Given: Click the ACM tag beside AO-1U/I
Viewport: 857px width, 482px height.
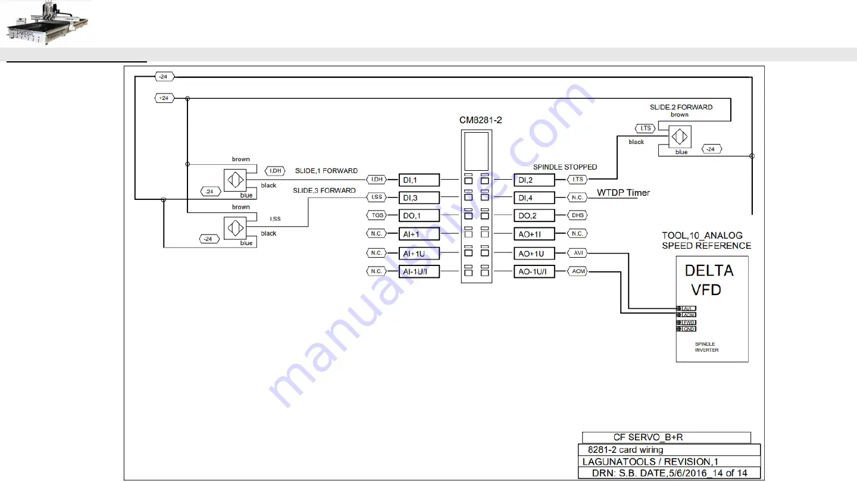Looking at the screenshot, I should tap(577, 272).
